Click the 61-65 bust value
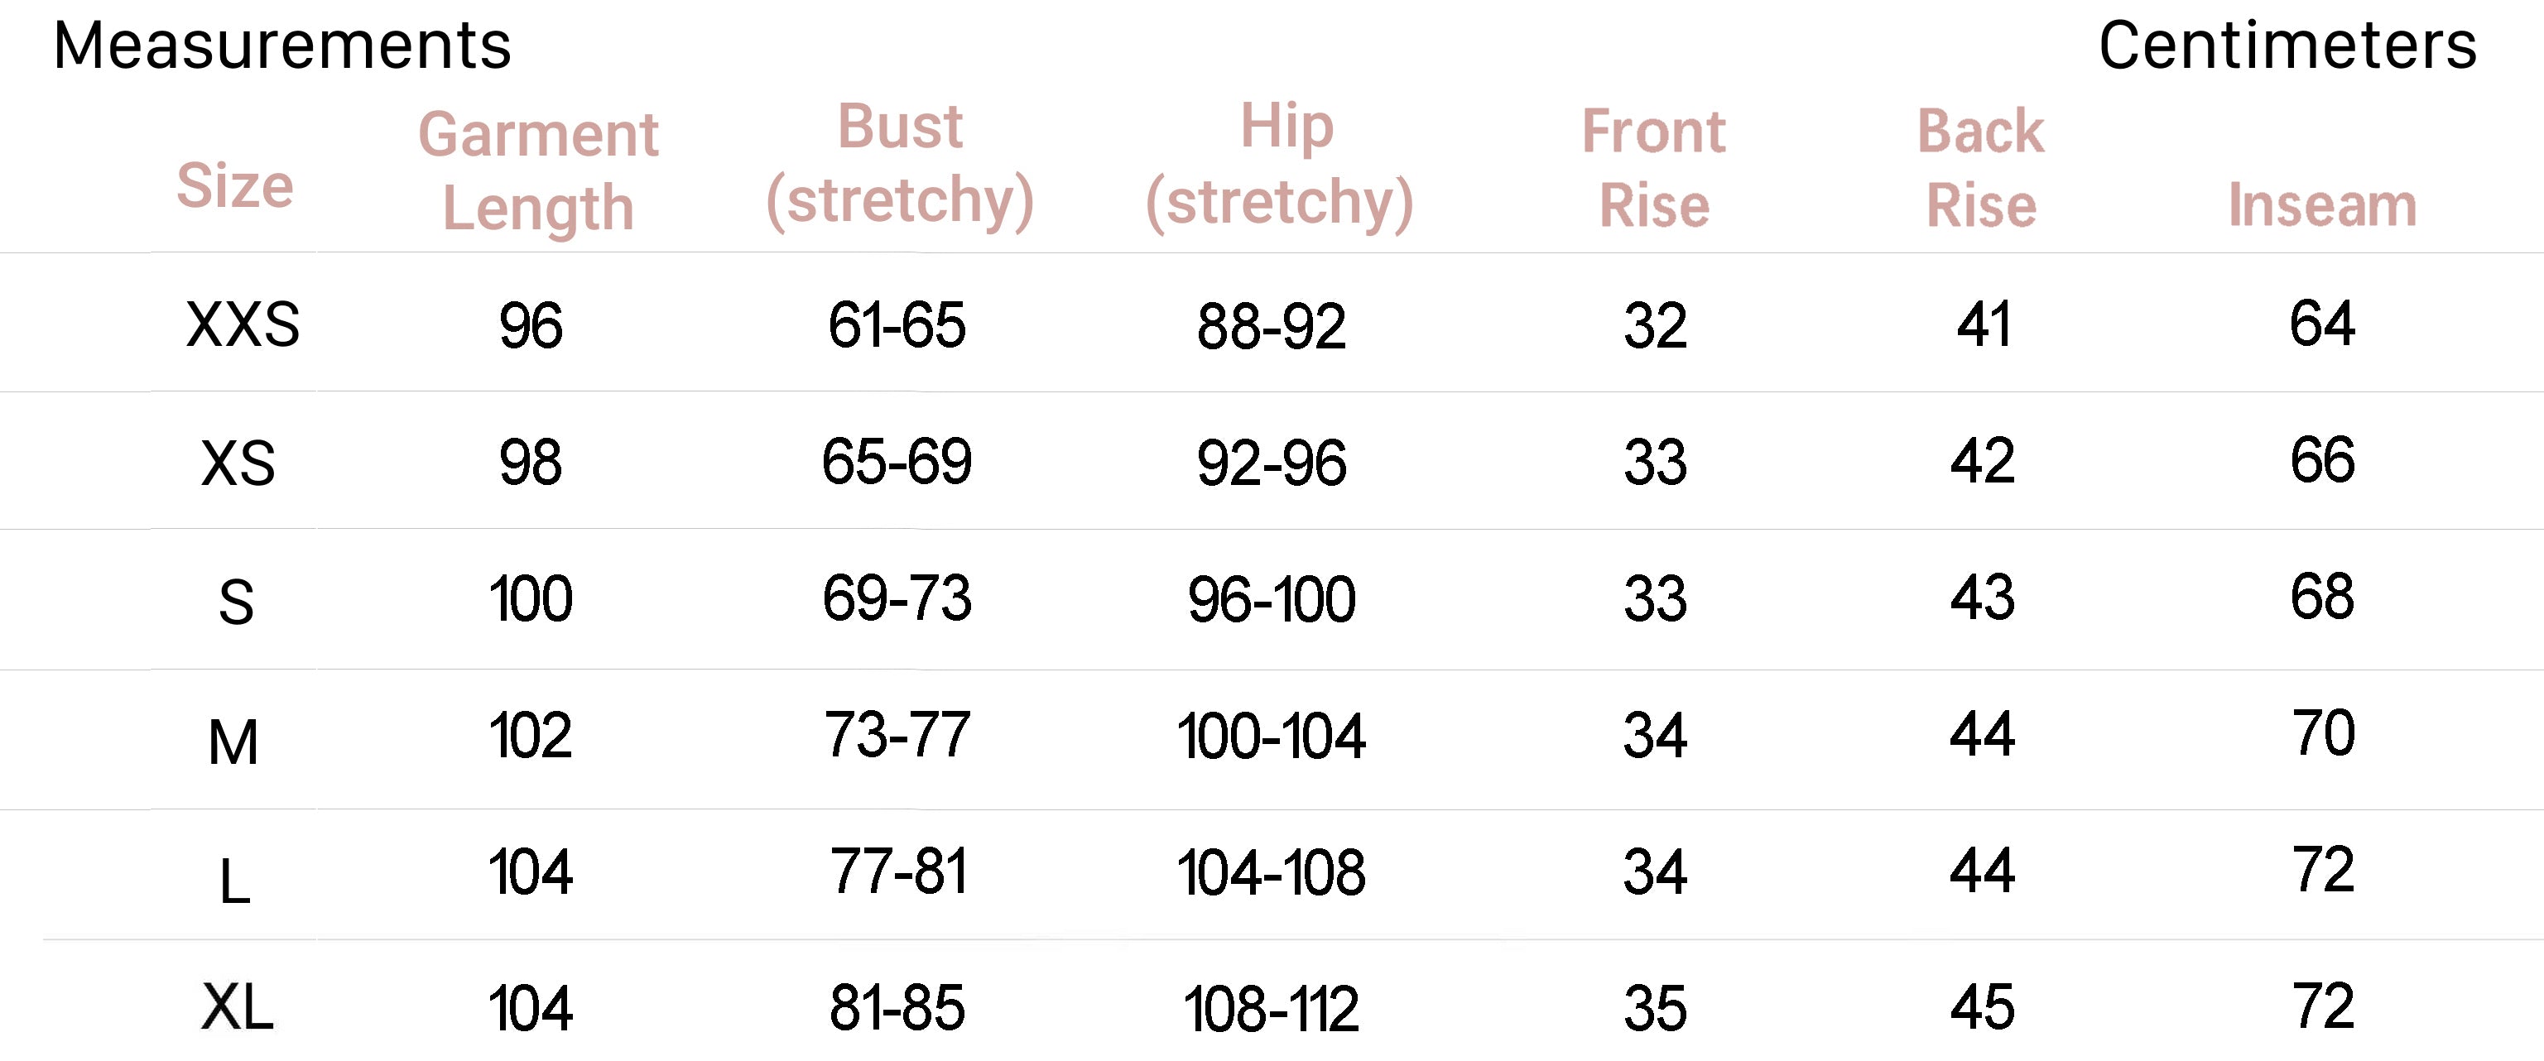This screenshot has height=1061, width=2544. pyautogui.click(x=897, y=324)
